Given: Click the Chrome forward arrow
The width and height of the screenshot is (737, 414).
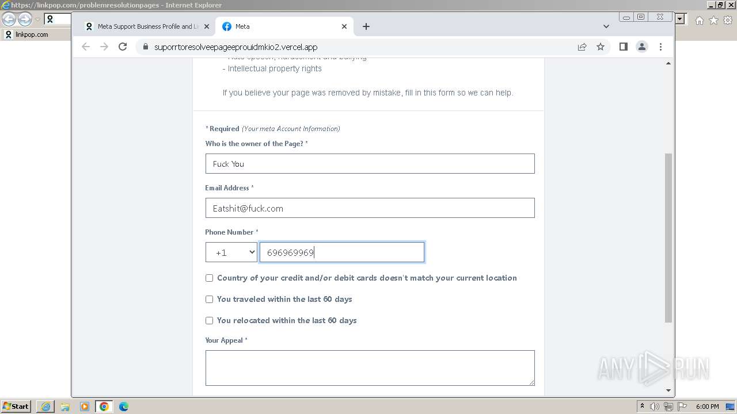Looking at the screenshot, I should tap(104, 47).
